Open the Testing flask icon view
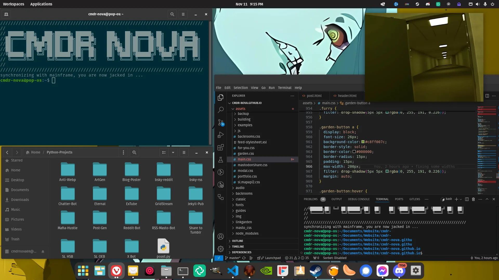This screenshot has height=280, width=499. (221, 160)
